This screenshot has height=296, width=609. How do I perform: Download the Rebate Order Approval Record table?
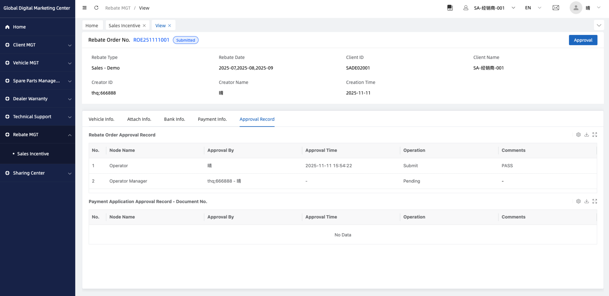[587, 135]
